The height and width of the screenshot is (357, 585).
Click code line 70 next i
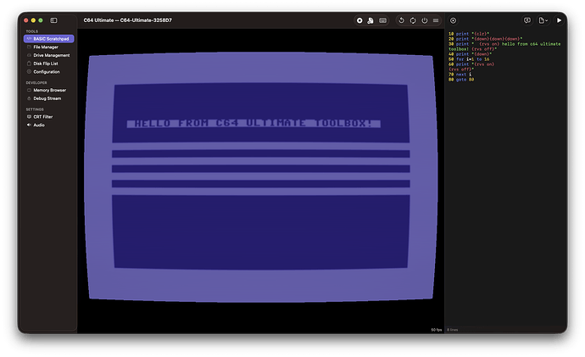point(460,75)
